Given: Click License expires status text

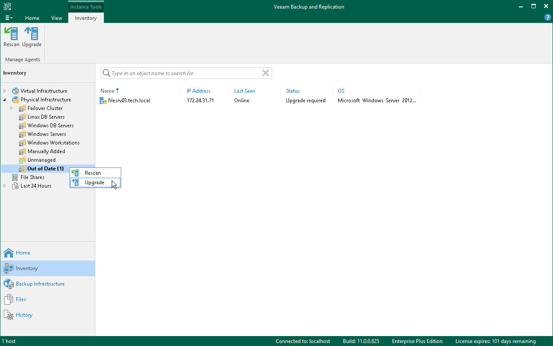Looking at the screenshot, I should click(495, 341).
